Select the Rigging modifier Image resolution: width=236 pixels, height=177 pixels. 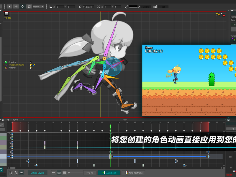pyautogui.click(x=12, y=68)
